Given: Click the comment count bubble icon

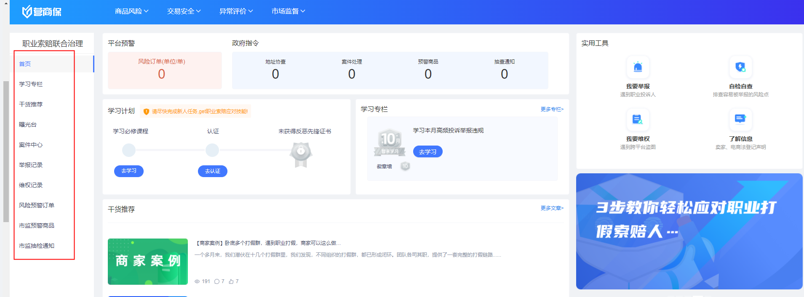Looking at the screenshot, I should 216,281.
